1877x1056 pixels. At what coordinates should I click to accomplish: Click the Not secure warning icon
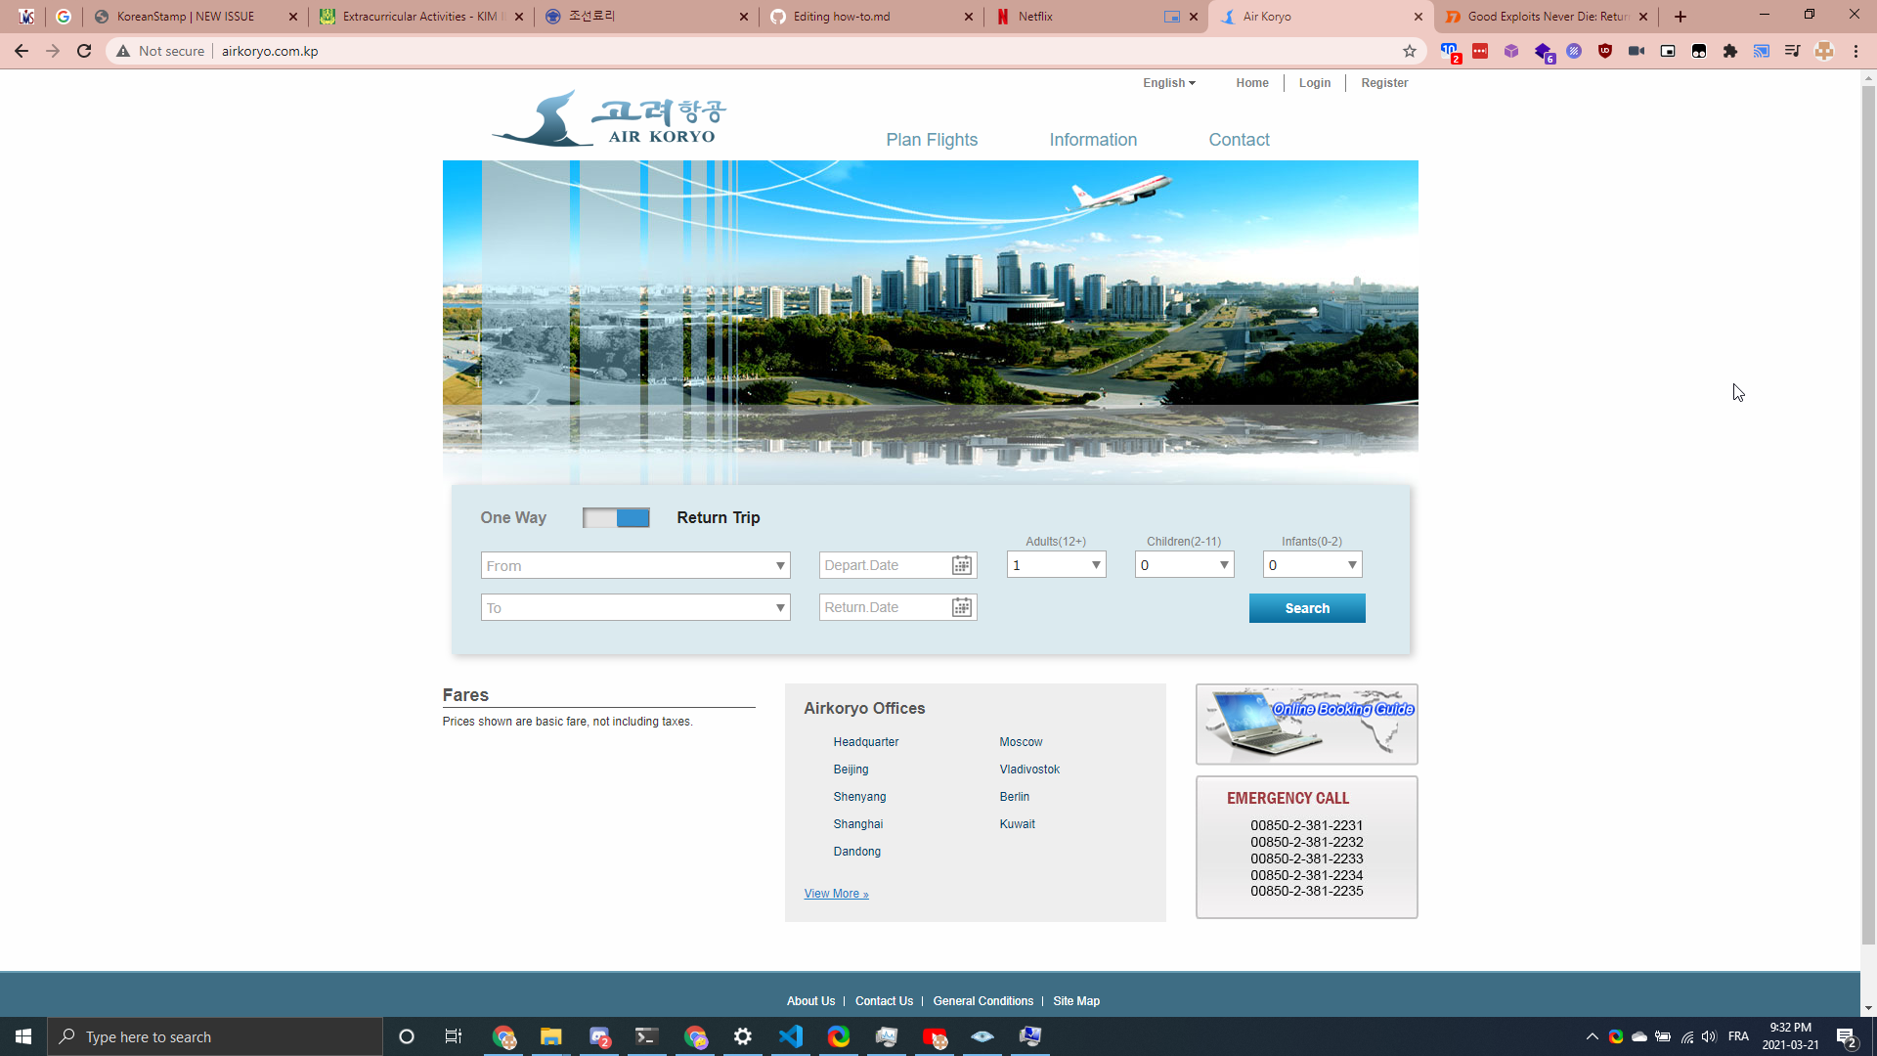coord(123,51)
